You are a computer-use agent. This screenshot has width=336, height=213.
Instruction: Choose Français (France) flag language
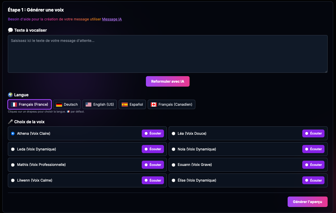pos(30,104)
